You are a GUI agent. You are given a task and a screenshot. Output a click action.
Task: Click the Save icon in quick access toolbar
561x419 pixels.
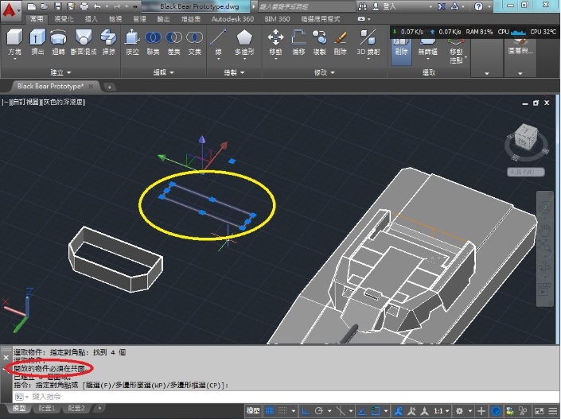[57, 6]
